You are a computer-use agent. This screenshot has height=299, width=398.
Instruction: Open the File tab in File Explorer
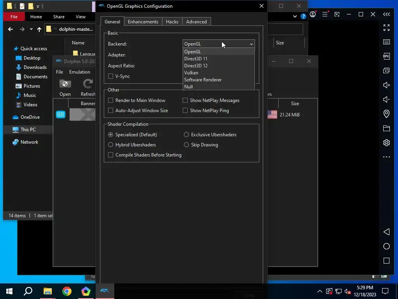pos(14,17)
